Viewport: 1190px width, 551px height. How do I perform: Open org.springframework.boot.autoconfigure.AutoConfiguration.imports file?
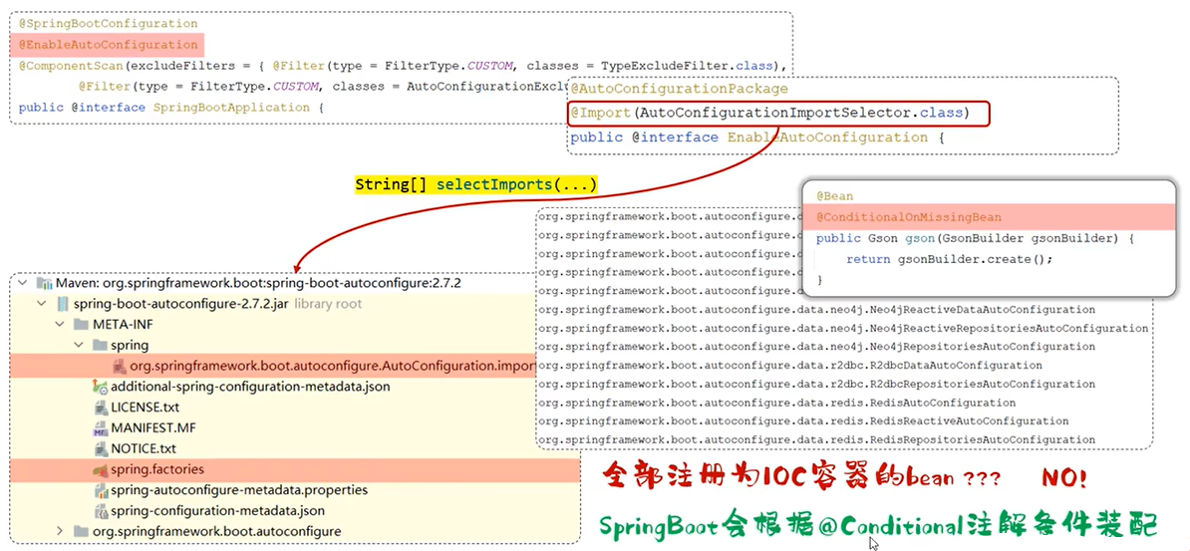(x=333, y=366)
